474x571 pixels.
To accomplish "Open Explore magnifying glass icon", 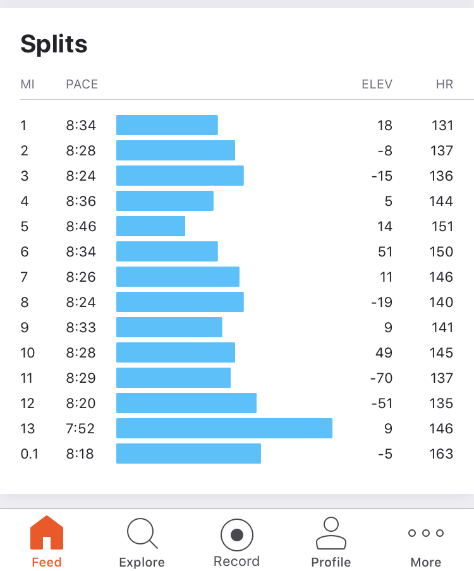I will click(142, 532).
